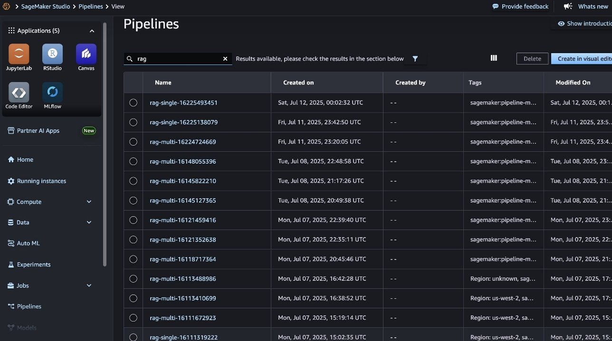Click the Running instances gear icon
The width and height of the screenshot is (612, 341).
(11, 181)
